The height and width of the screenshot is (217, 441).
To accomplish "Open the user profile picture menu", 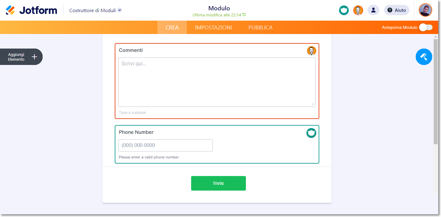I will (425, 10).
